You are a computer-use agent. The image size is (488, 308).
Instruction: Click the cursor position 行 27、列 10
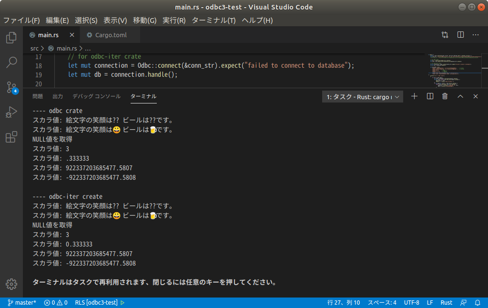344,303
